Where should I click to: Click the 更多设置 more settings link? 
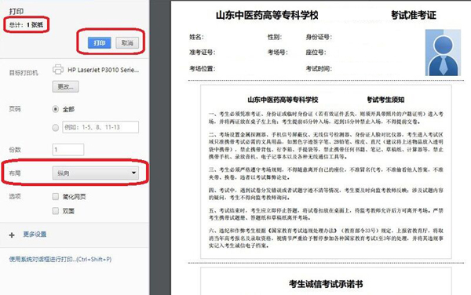click(35, 235)
